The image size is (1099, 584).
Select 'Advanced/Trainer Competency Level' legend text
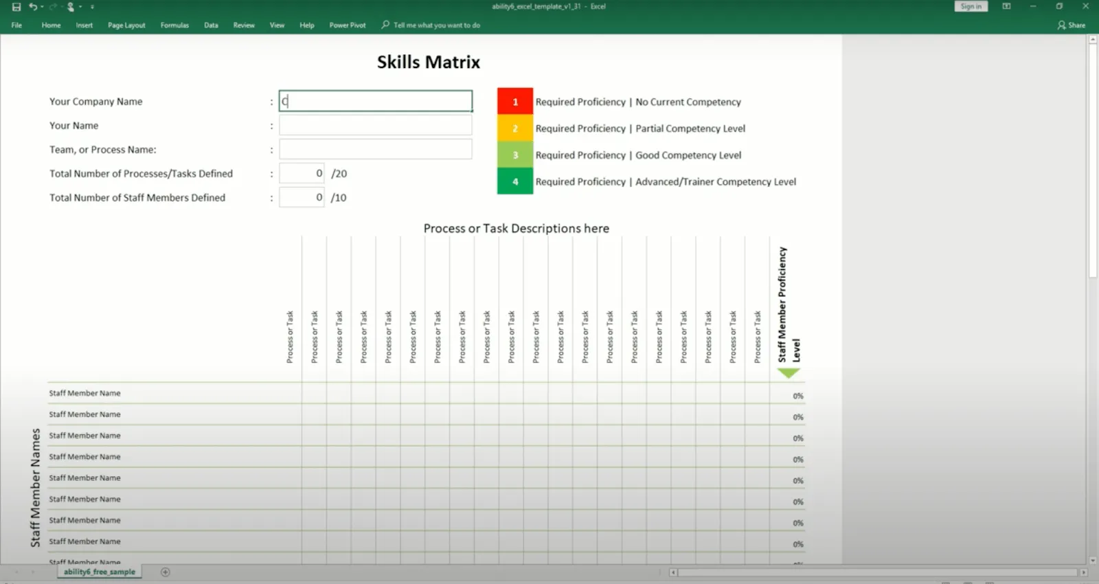click(x=716, y=182)
